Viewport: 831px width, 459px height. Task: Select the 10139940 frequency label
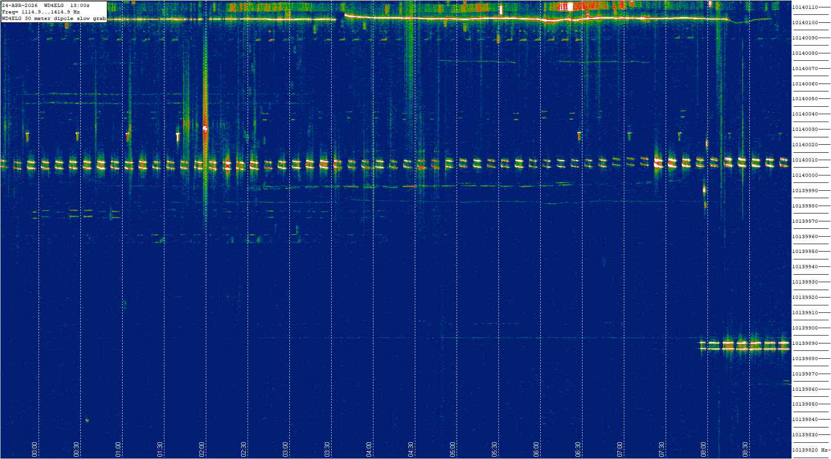pyautogui.click(x=805, y=267)
